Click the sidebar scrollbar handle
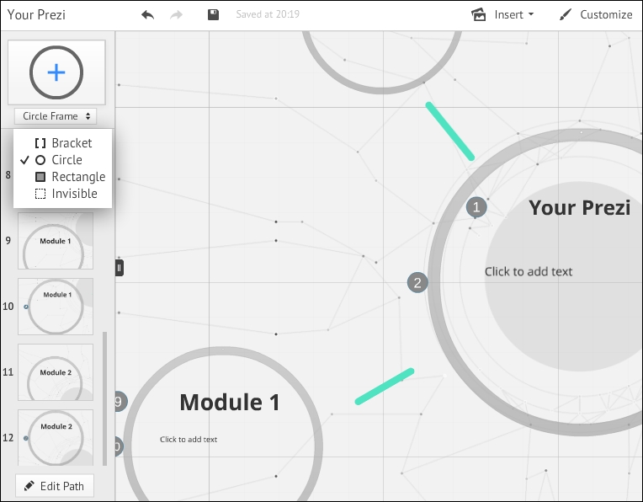This screenshot has width=643, height=502. pyautogui.click(x=104, y=398)
